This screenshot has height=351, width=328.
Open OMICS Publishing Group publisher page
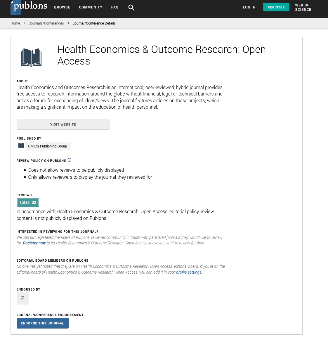pos(47,146)
